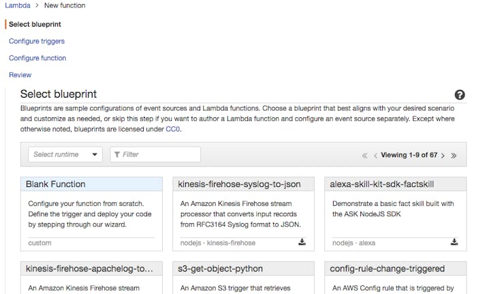The width and height of the screenshot is (504, 294).
Task: Download the kinesis-firehose-syslog-to-json blueprint icon
Action: tap(302, 242)
